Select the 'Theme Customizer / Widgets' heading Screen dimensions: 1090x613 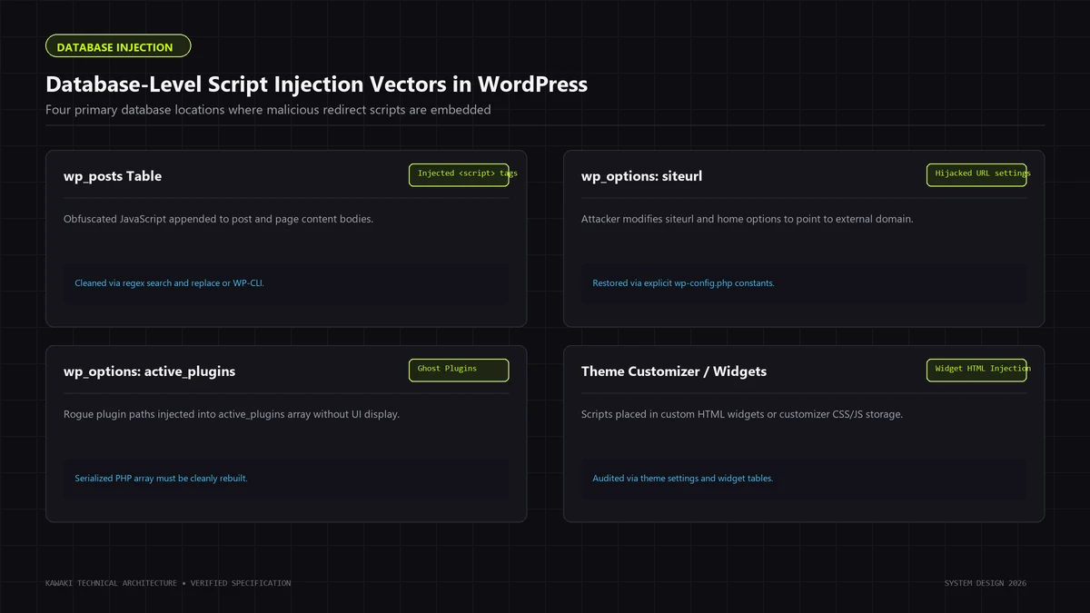pyautogui.click(x=674, y=371)
